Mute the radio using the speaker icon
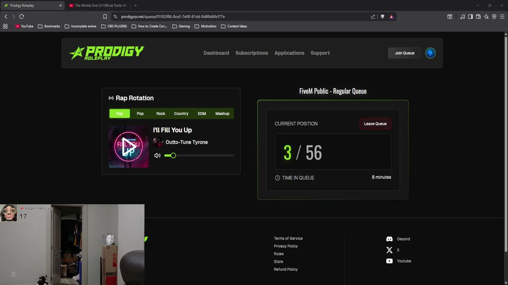Viewport: 508px width, 285px height. 157,156
